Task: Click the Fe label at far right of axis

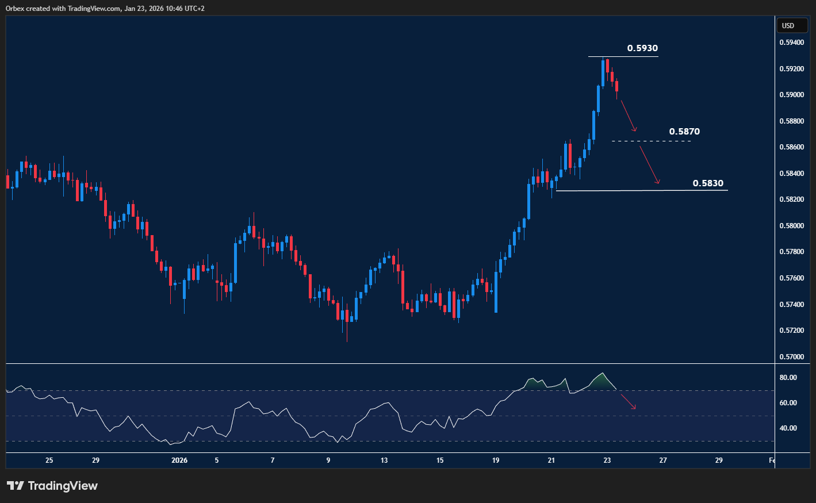Action: (772, 460)
